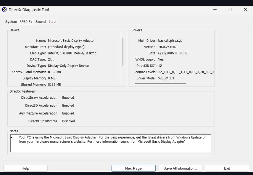Click DirectDraw Acceleration 'Enabled' value
Screen dimensions: 253x175
(x=68, y=98)
